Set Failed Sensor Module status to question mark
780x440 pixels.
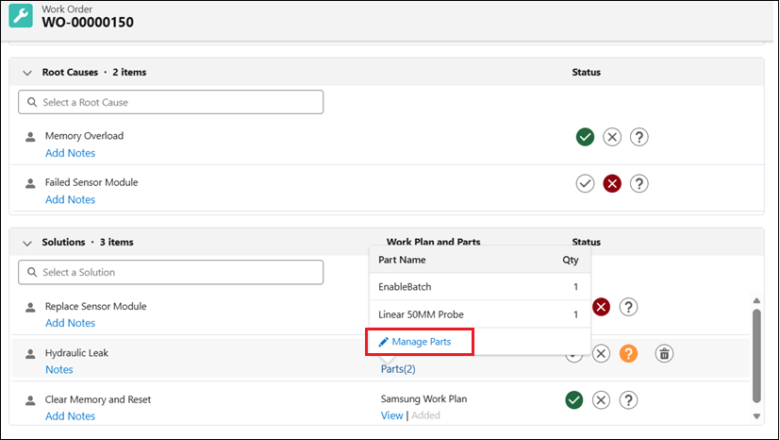639,184
